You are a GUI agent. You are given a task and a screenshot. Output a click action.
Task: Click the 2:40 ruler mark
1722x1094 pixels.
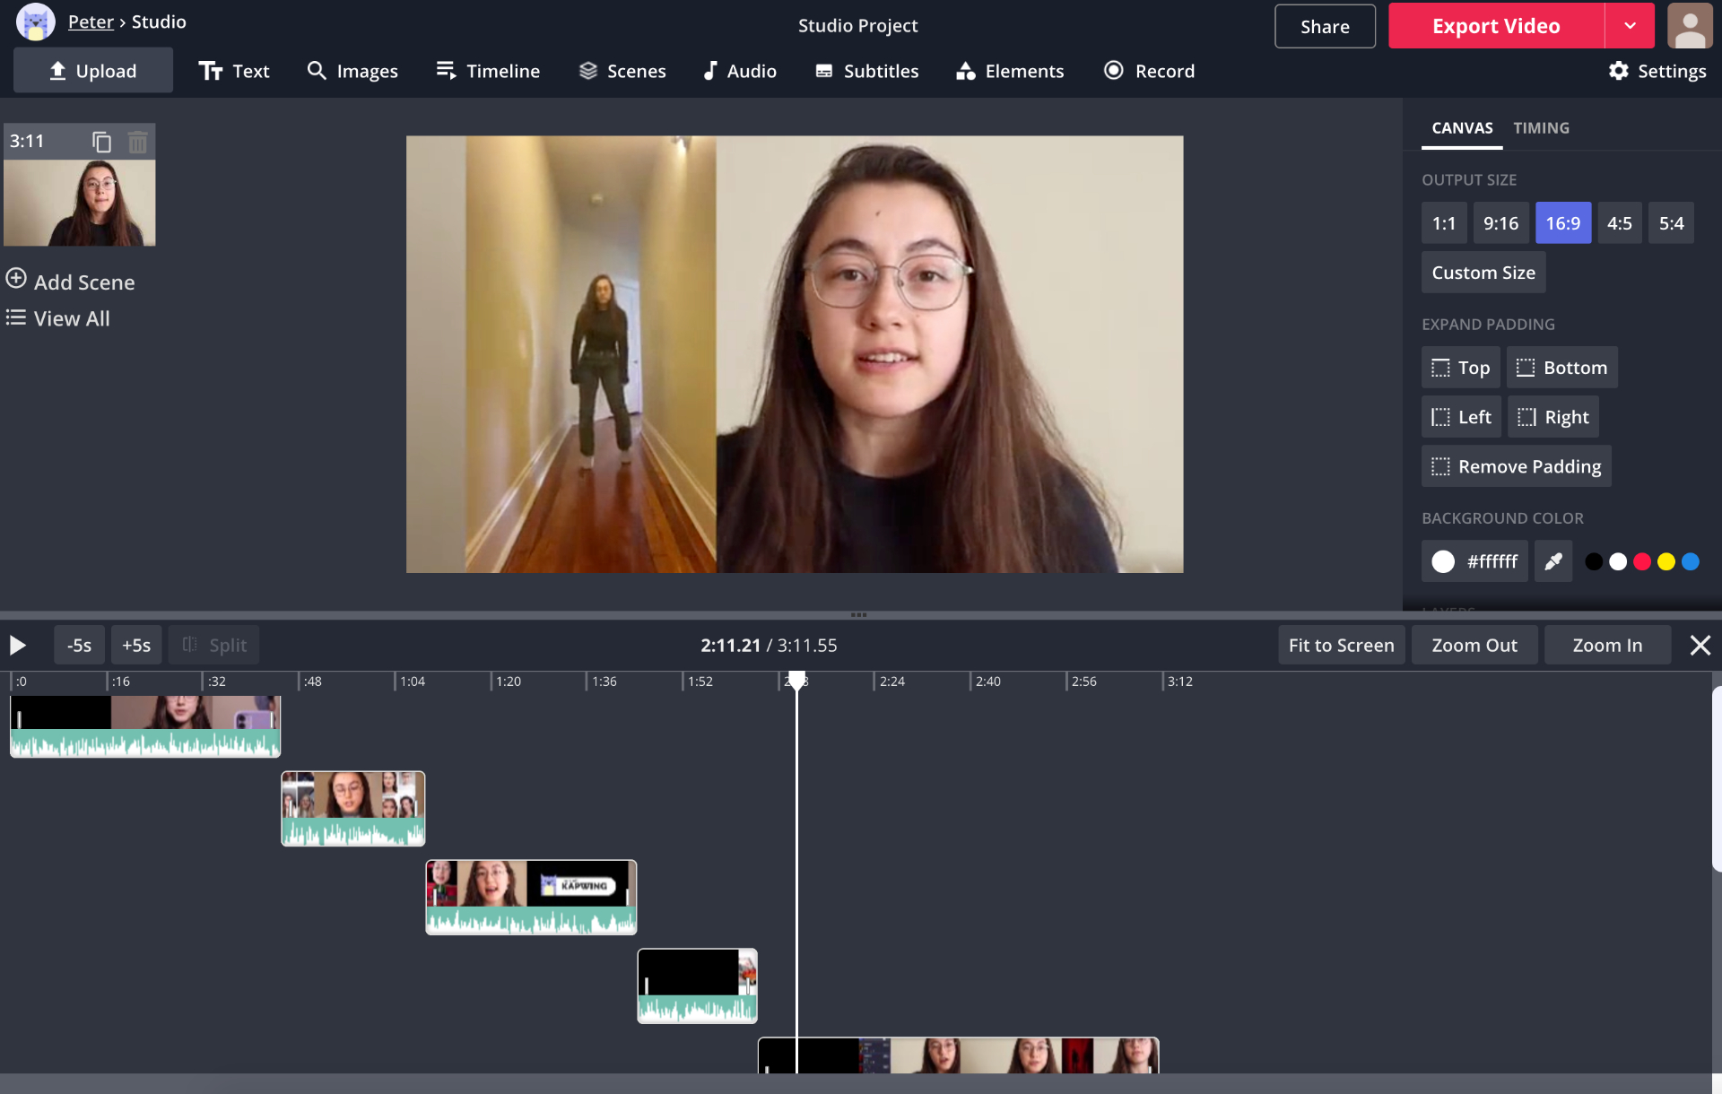987,682
